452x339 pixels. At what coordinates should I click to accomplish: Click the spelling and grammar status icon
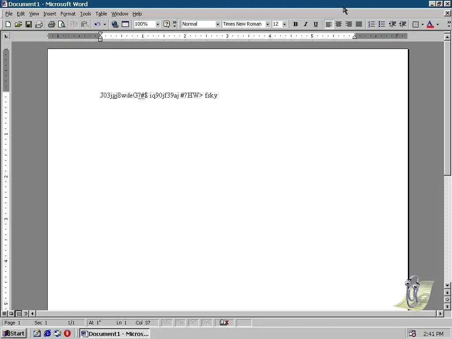pyautogui.click(x=224, y=323)
